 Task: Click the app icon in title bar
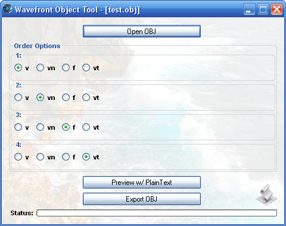click(x=8, y=9)
